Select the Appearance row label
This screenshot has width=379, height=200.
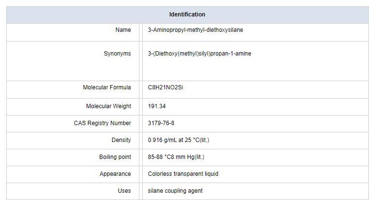(x=115, y=174)
